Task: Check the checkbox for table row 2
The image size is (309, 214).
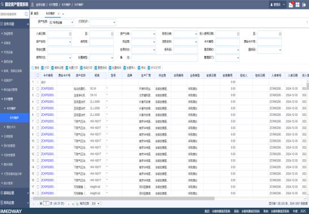Action: pyautogui.click(x=38, y=89)
